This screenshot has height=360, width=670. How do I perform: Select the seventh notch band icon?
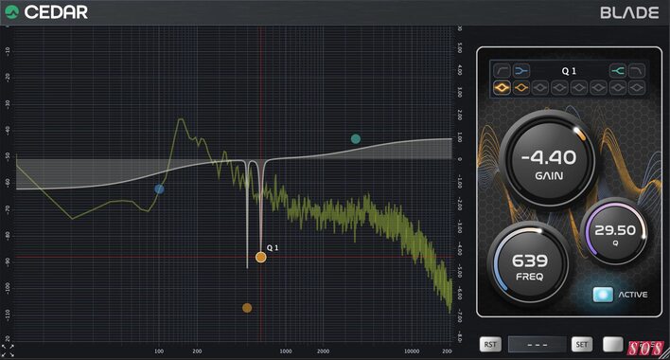617,88
